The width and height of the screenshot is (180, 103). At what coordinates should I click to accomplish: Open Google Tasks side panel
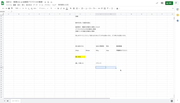click(178, 21)
